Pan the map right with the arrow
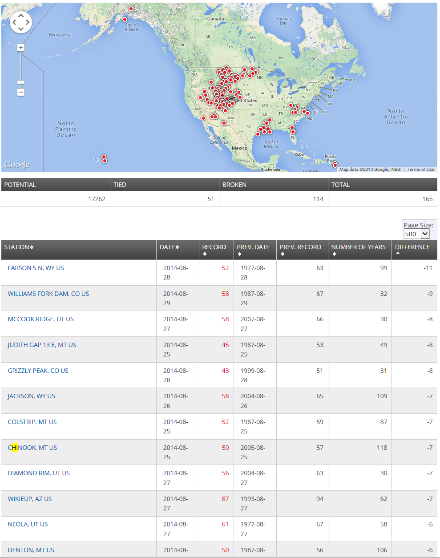This screenshot has height=558, width=440. coord(28,22)
